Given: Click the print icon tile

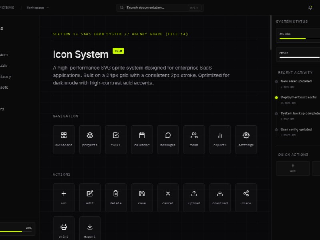Looking at the screenshot, I should point(64,229).
